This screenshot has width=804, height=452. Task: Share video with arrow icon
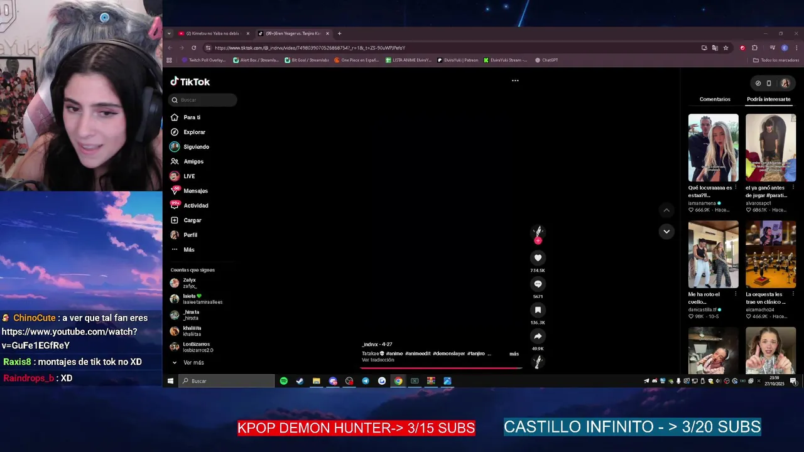538,336
